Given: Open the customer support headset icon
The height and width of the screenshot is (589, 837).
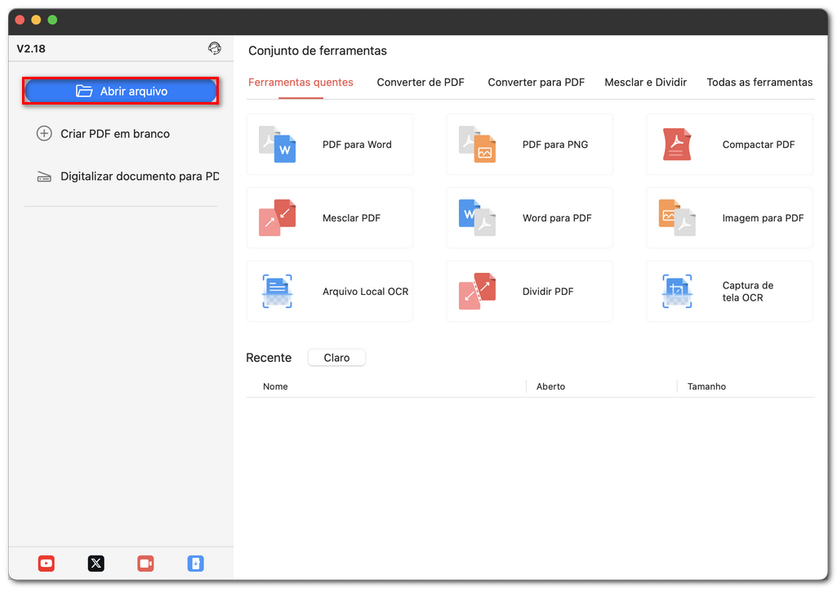Looking at the screenshot, I should coord(215,48).
